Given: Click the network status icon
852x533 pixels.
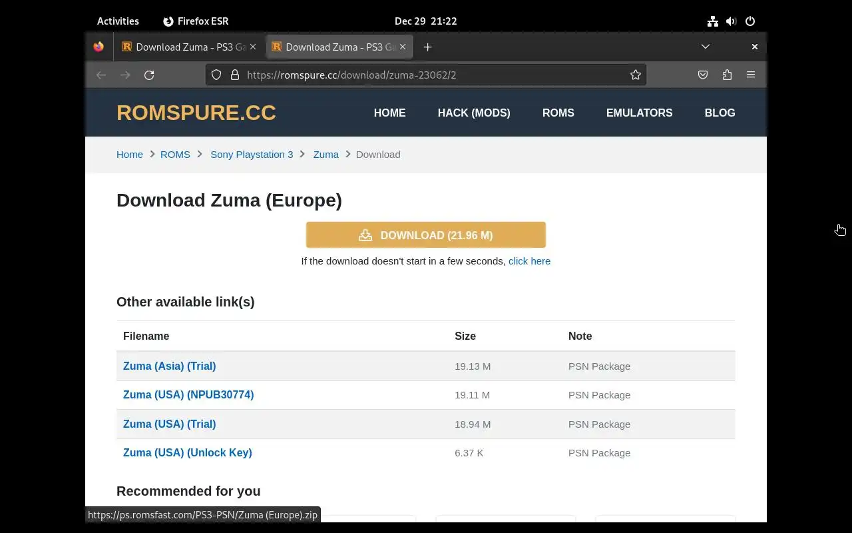Looking at the screenshot, I should point(713,21).
